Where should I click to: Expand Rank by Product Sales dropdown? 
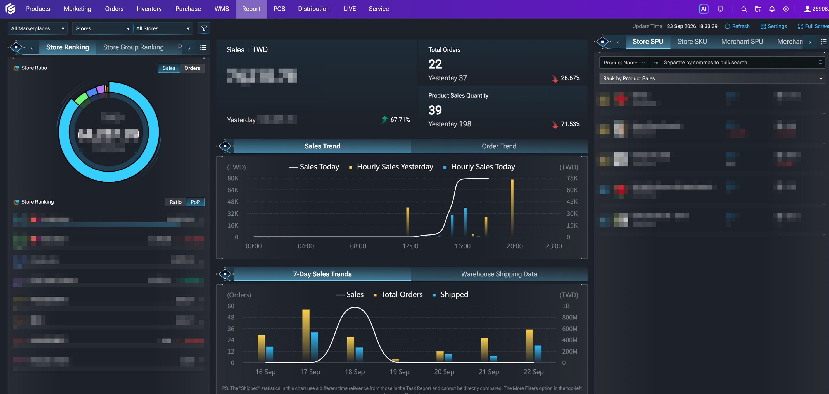[712, 78]
